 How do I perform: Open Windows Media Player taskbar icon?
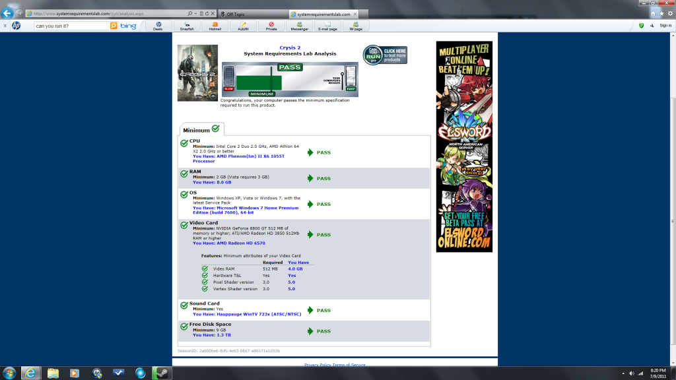(75, 373)
